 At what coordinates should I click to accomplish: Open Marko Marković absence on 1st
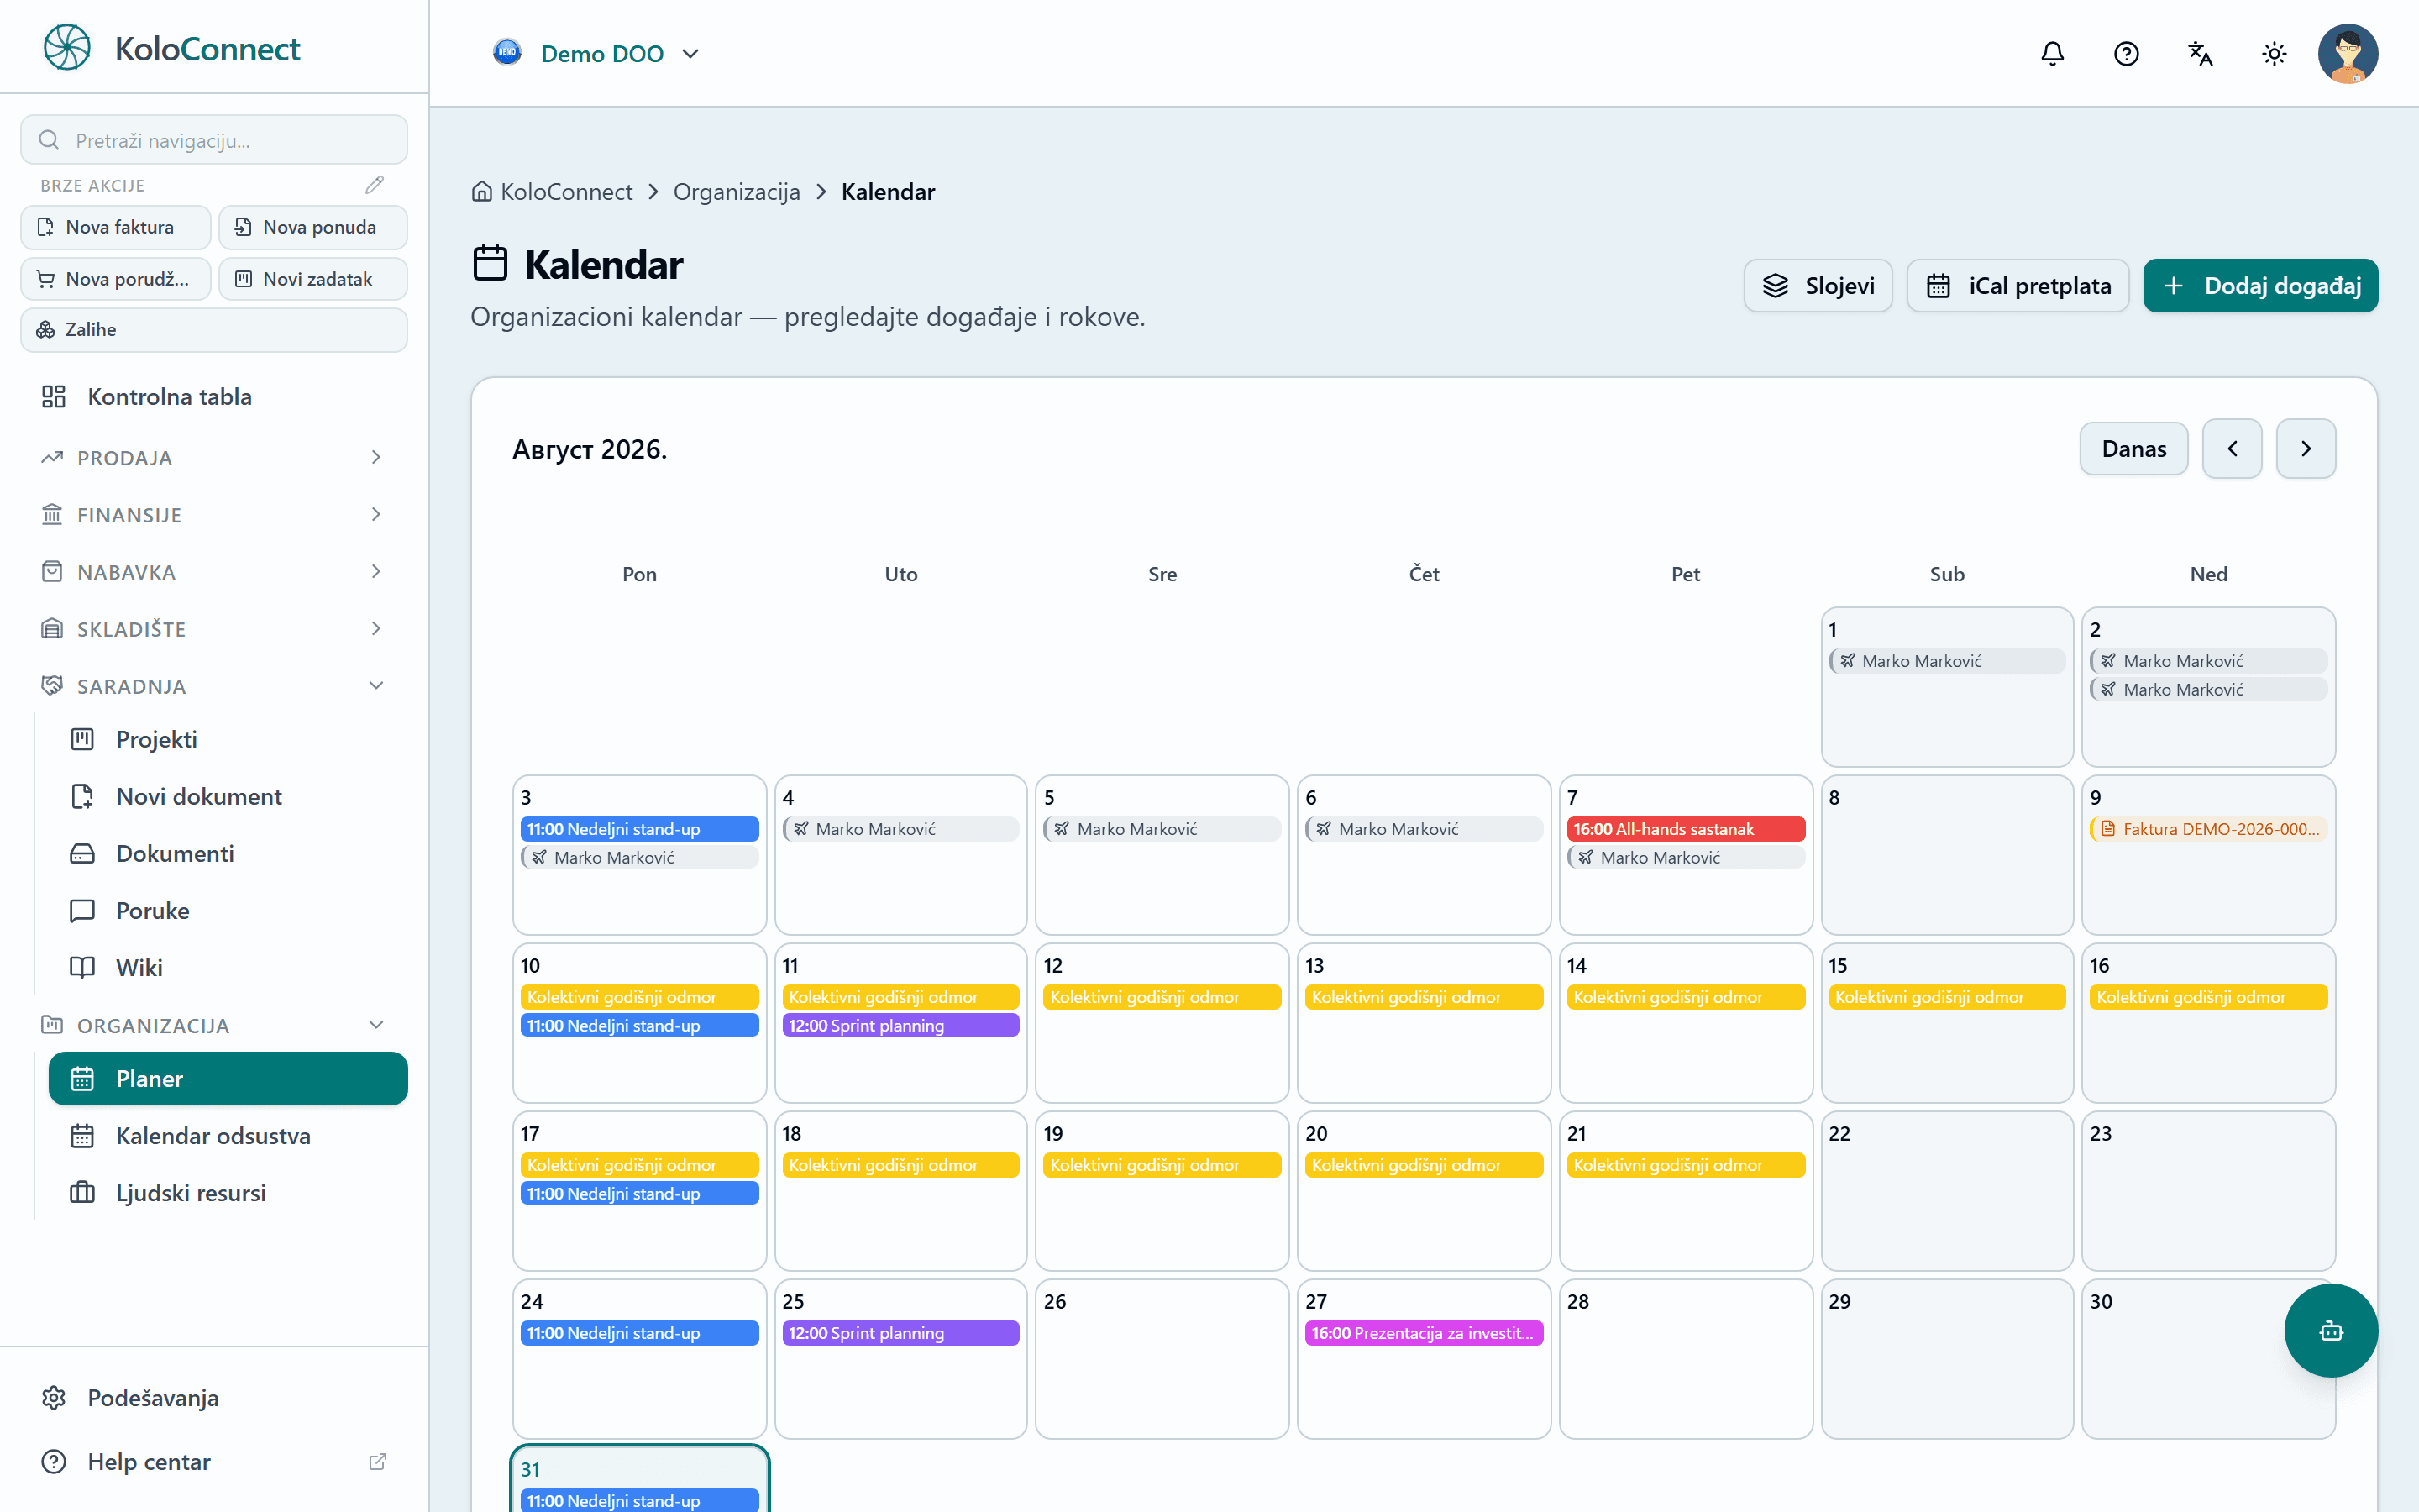(x=1947, y=661)
